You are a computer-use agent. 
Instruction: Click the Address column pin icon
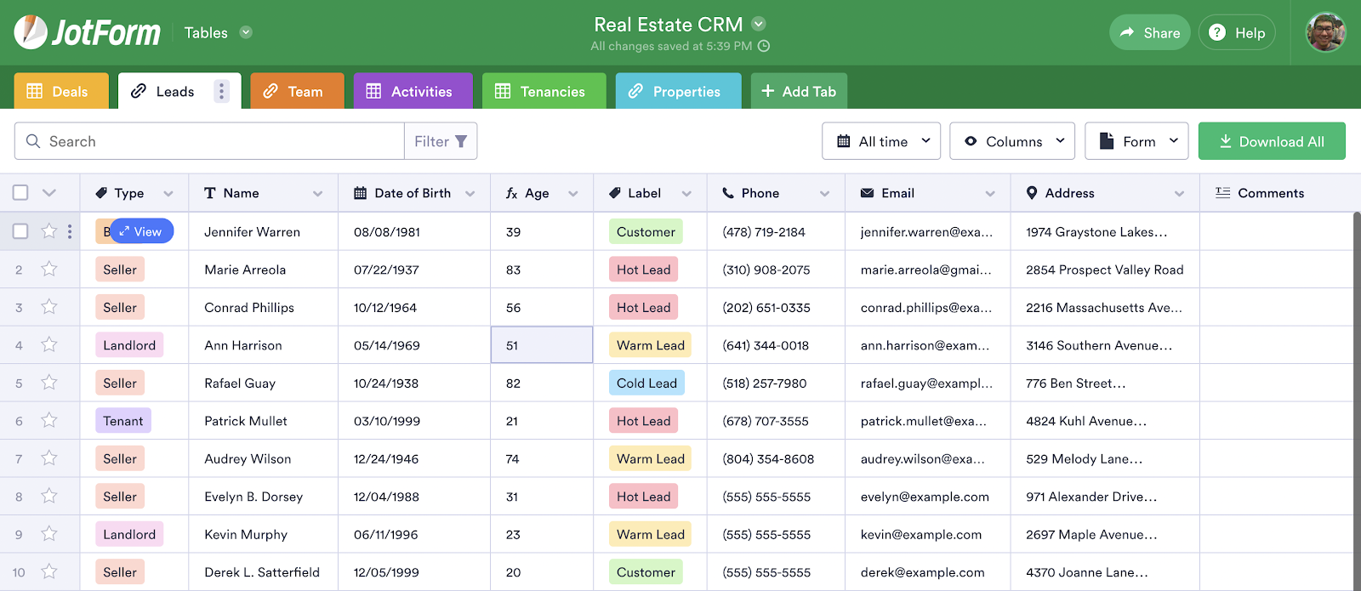pyautogui.click(x=1032, y=193)
